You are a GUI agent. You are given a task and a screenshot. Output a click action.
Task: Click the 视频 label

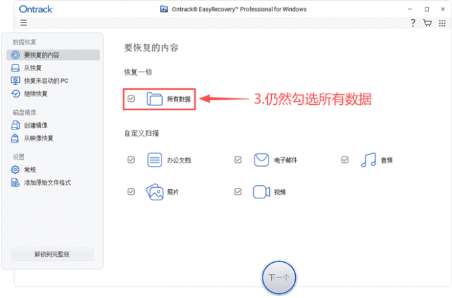280,192
